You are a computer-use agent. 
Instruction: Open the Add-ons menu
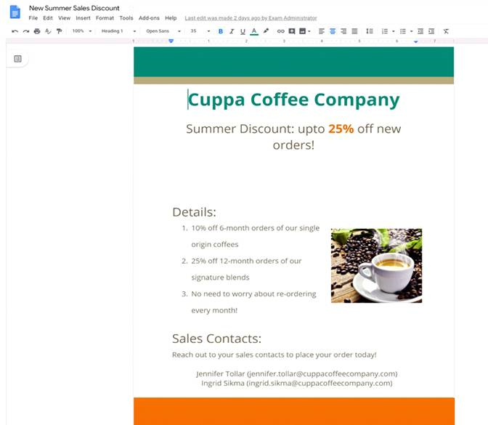coord(149,18)
